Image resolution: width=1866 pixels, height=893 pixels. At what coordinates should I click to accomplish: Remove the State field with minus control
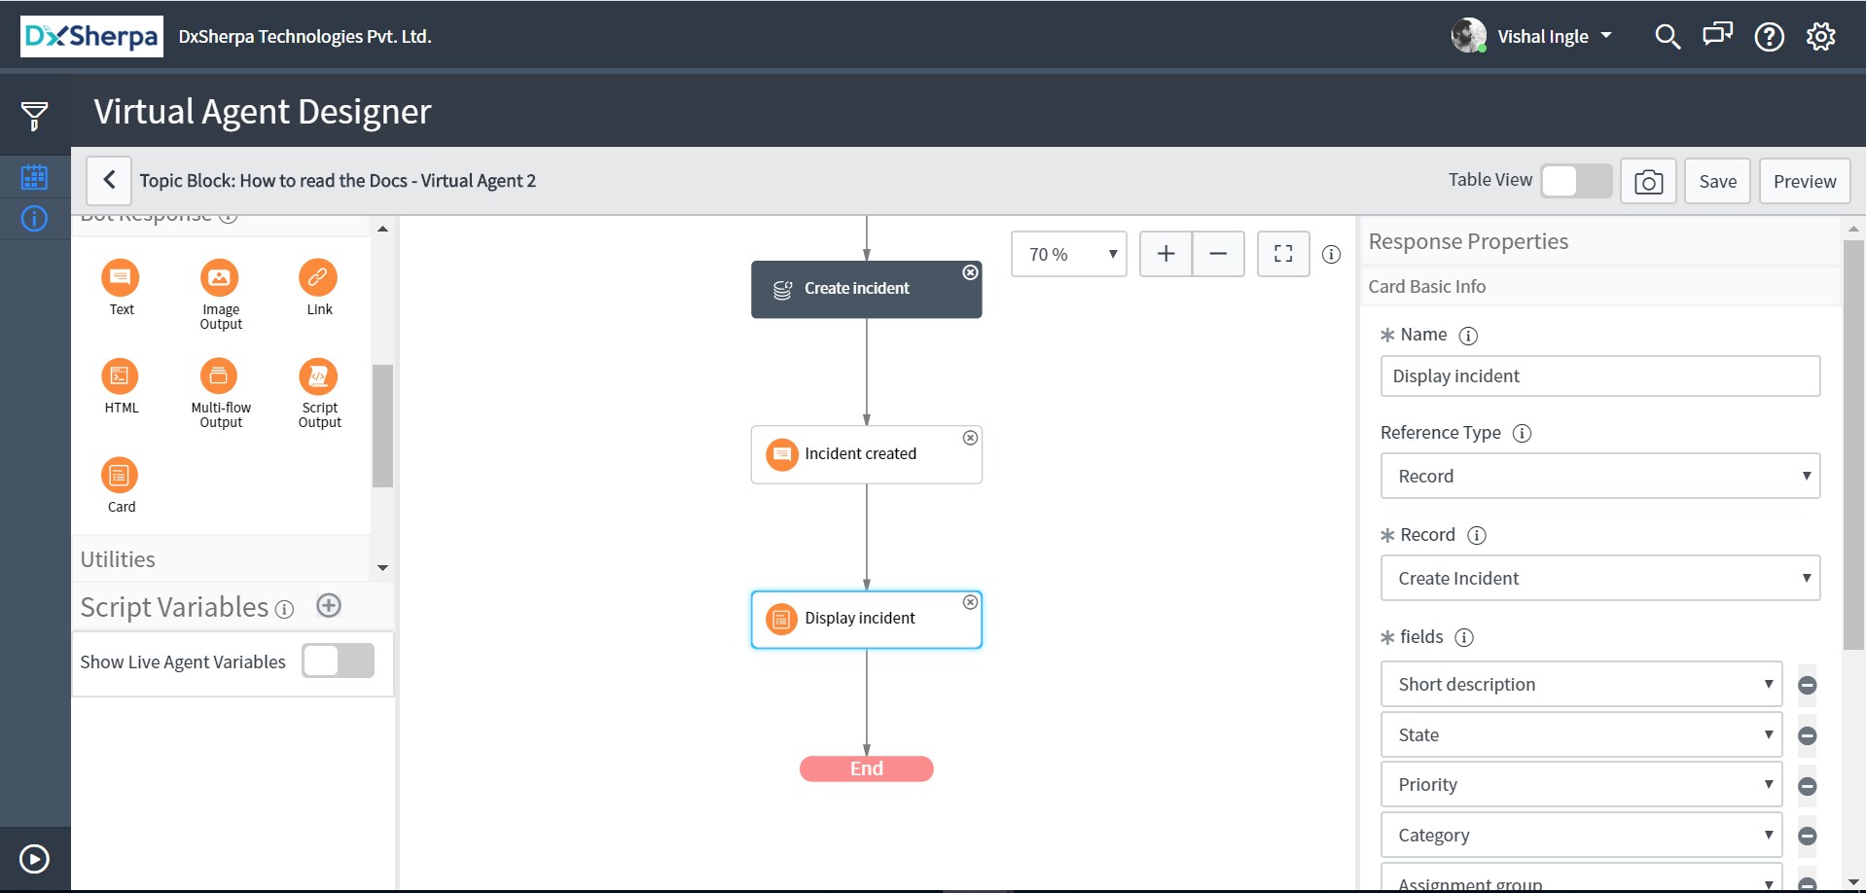pos(1808,735)
